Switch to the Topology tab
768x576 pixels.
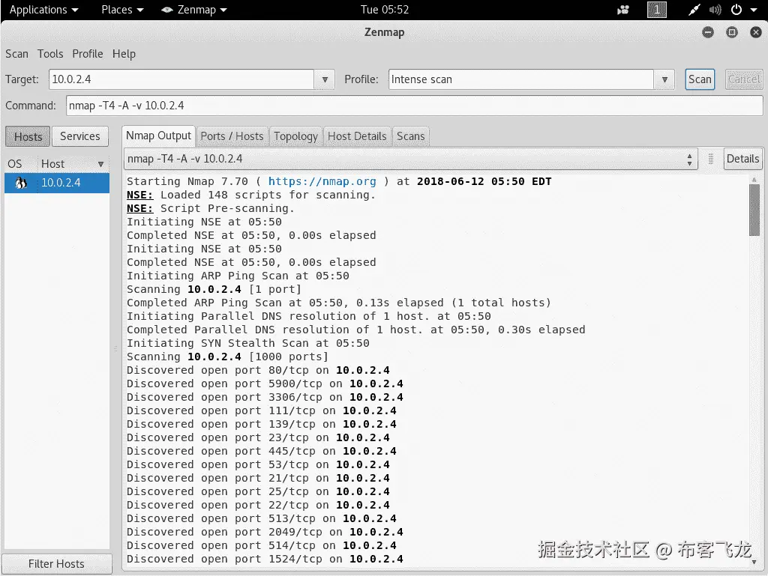point(295,136)
